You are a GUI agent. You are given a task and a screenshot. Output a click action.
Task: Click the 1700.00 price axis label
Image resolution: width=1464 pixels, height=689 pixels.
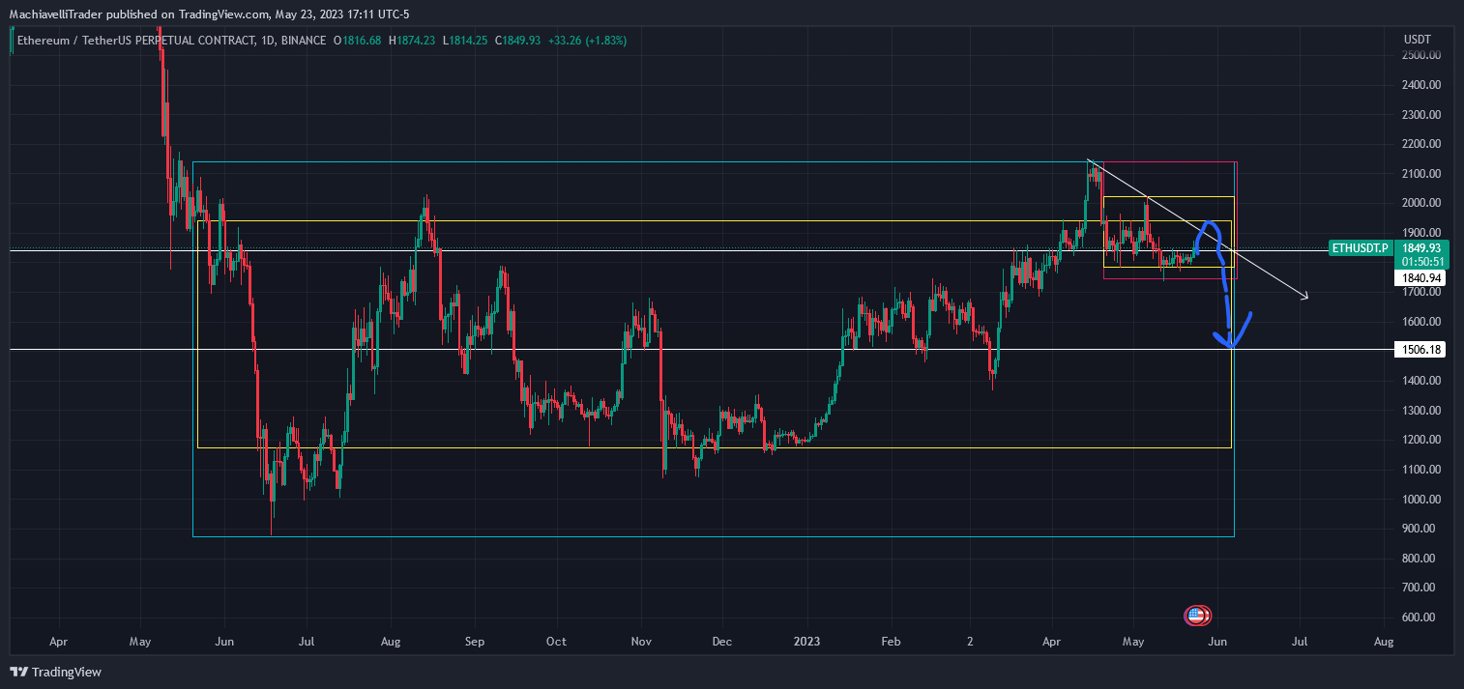tap(1421, 292)
